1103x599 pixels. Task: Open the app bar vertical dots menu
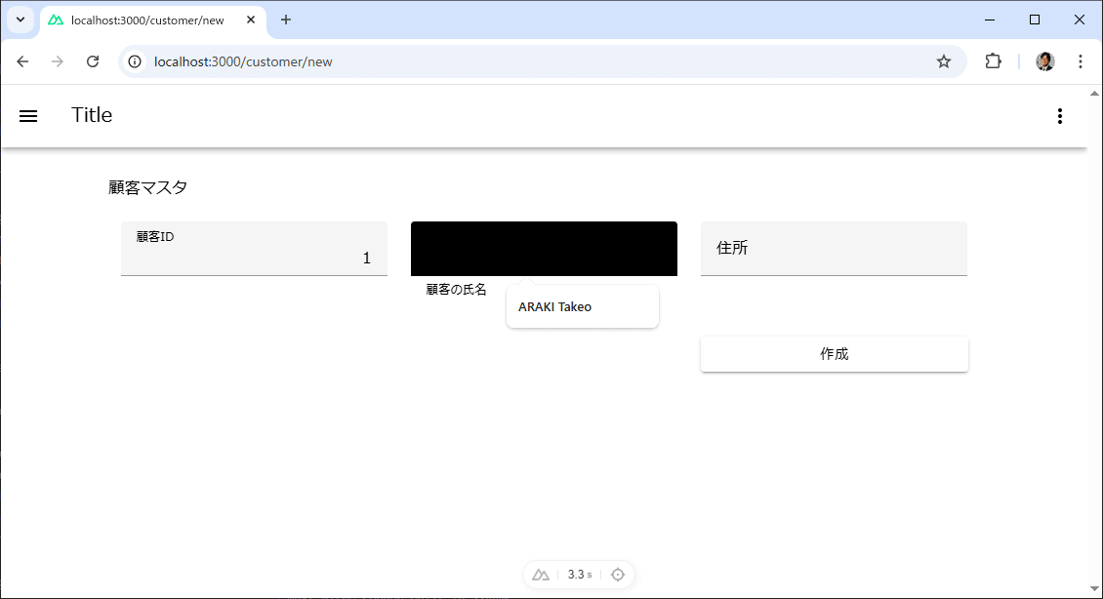tap(1059, 116)
